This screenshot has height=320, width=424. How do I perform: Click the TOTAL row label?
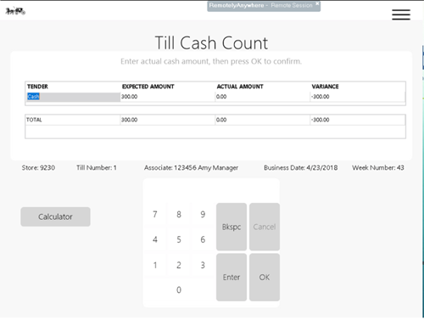pyautogui.click(x=34, y=120)
